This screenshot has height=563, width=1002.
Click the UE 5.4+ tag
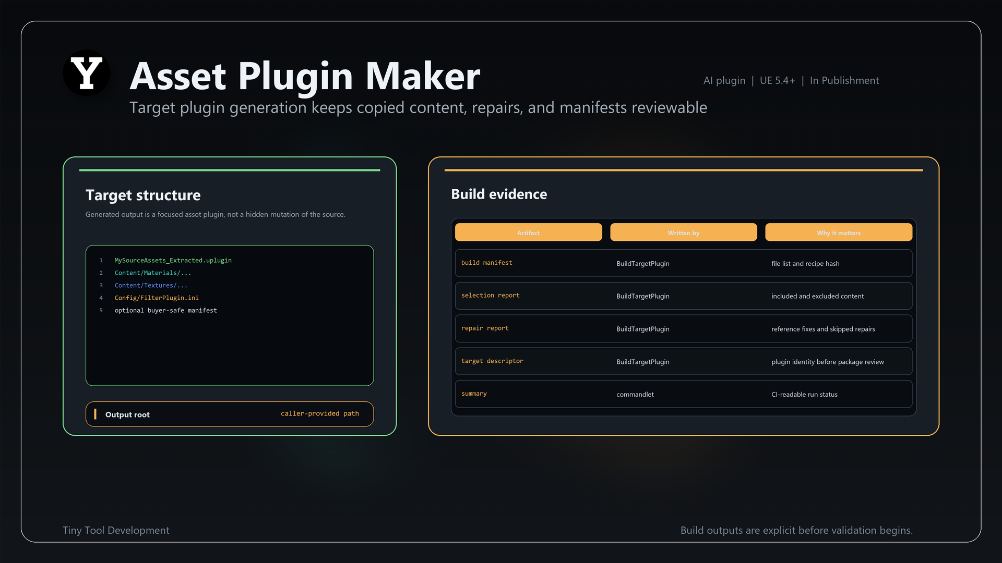click(777, 80)
